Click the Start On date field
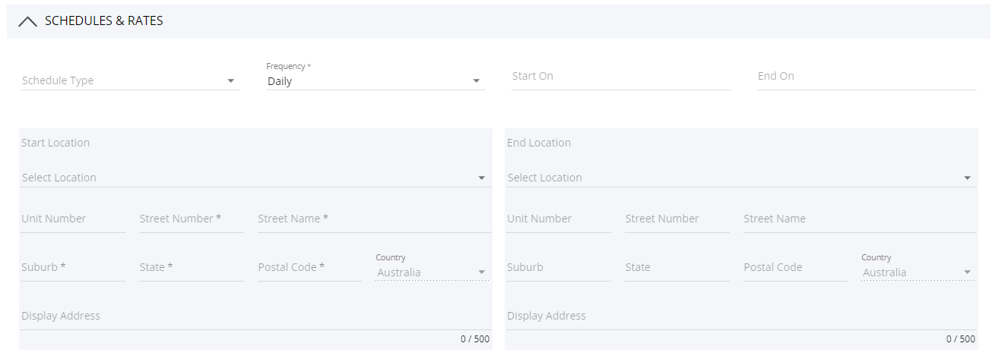This screenshot has height=359, width=998. coord(620,77)
